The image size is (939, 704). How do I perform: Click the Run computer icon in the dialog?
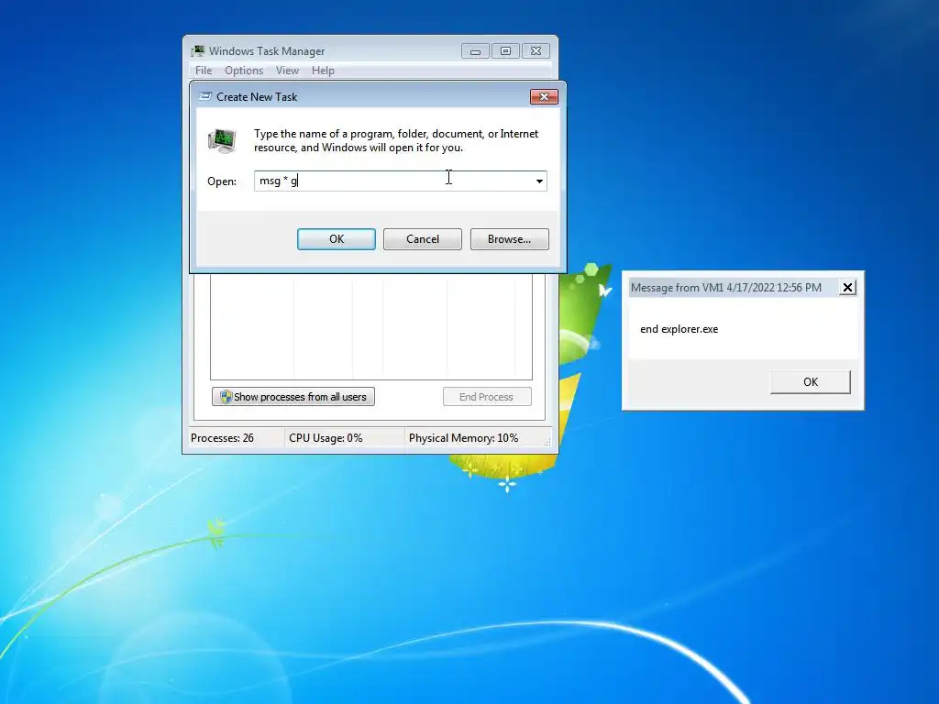[222, 140]
